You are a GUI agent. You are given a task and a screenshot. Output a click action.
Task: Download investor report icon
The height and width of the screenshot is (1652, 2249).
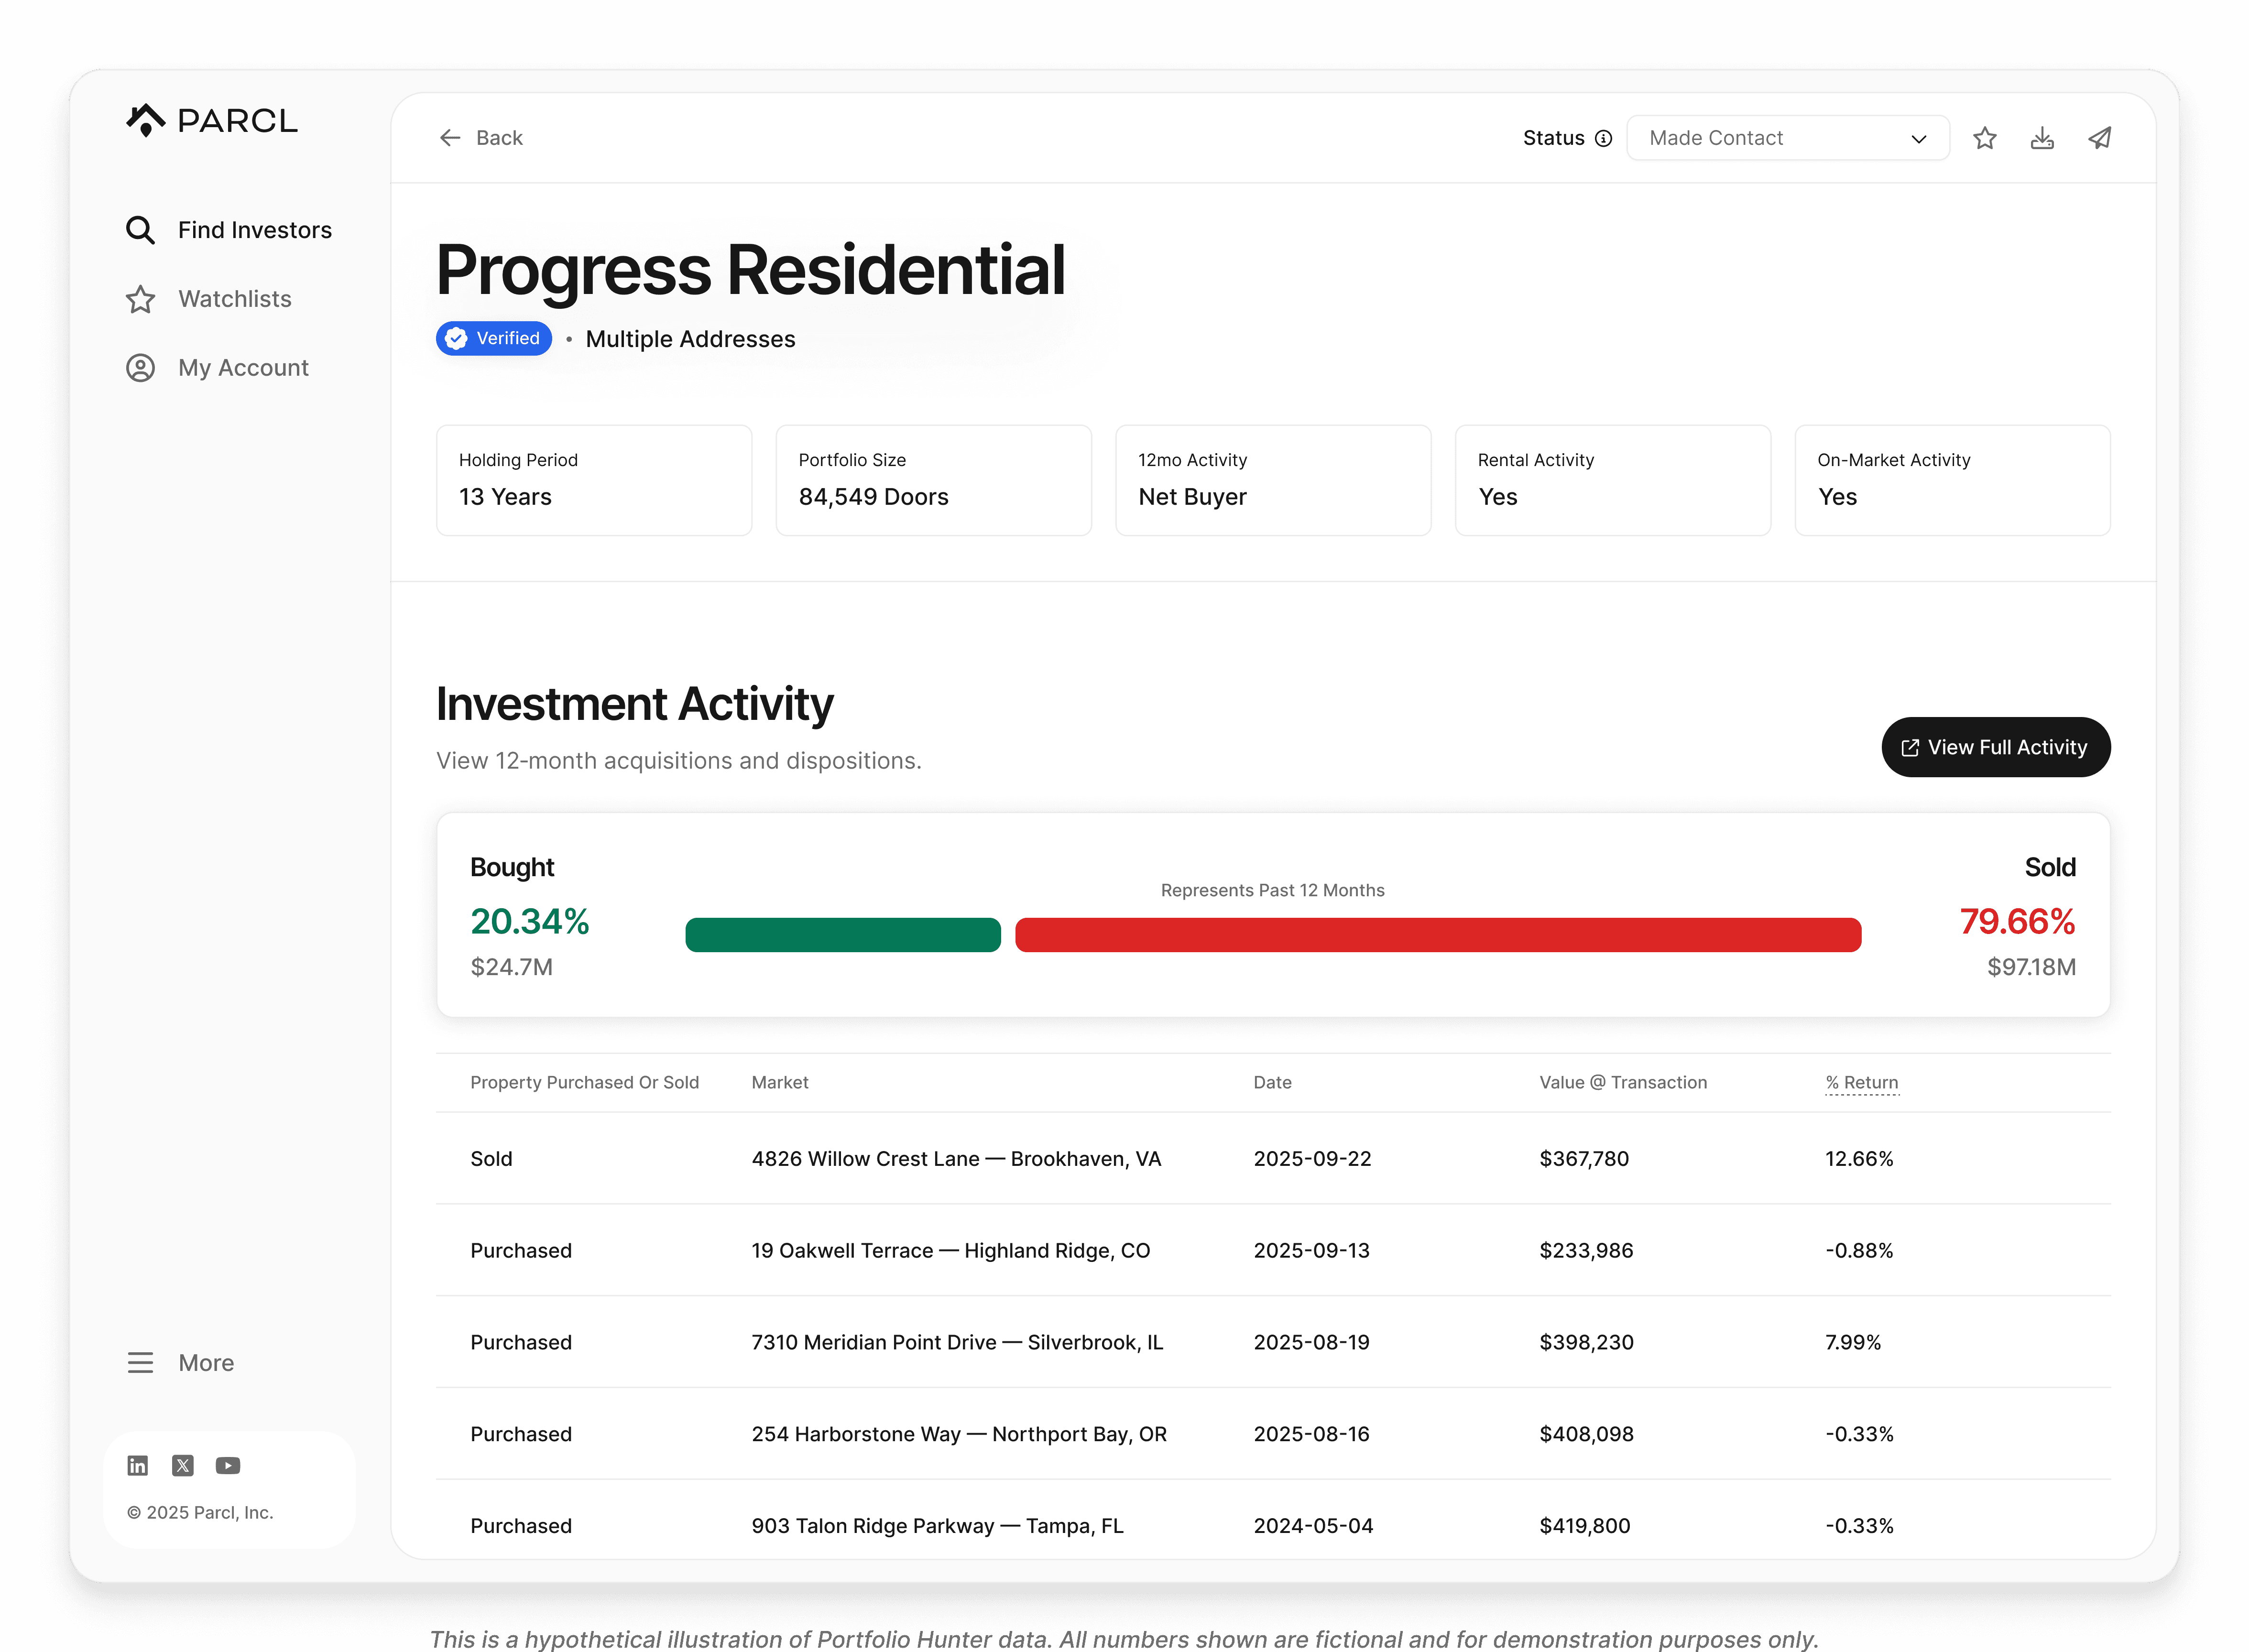[x=2042, y=138]
